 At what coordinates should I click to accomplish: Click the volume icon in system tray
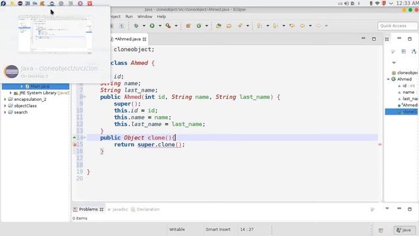(x=346, y=3)
